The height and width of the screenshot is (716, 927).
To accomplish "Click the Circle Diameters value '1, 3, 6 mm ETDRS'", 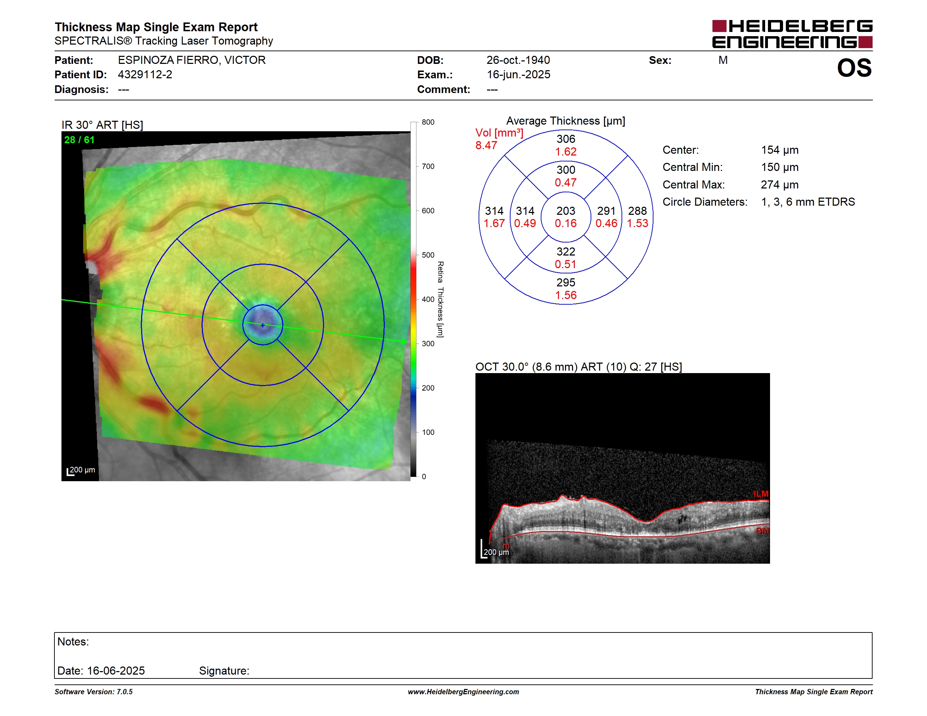I will 808,202.
